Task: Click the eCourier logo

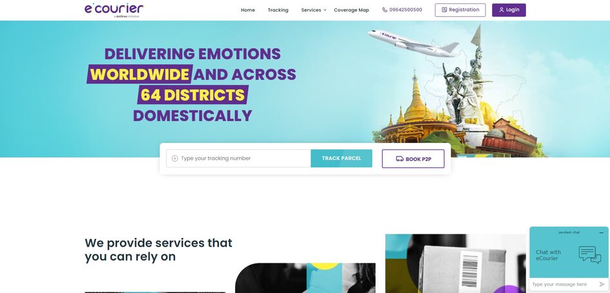Action: coord(115,10)
